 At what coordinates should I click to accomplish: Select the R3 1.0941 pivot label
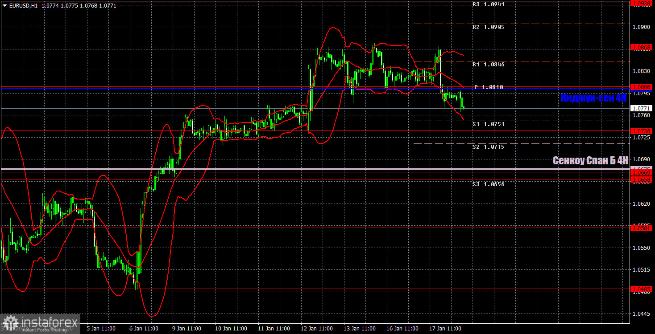(489, 4)
